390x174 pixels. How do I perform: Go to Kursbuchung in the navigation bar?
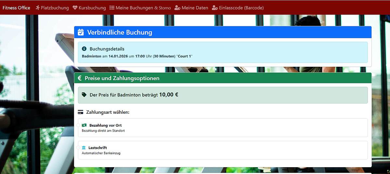92,8
